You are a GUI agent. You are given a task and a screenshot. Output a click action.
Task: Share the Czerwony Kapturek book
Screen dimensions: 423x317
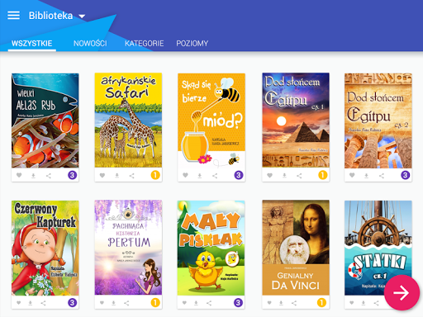point(43,303)
